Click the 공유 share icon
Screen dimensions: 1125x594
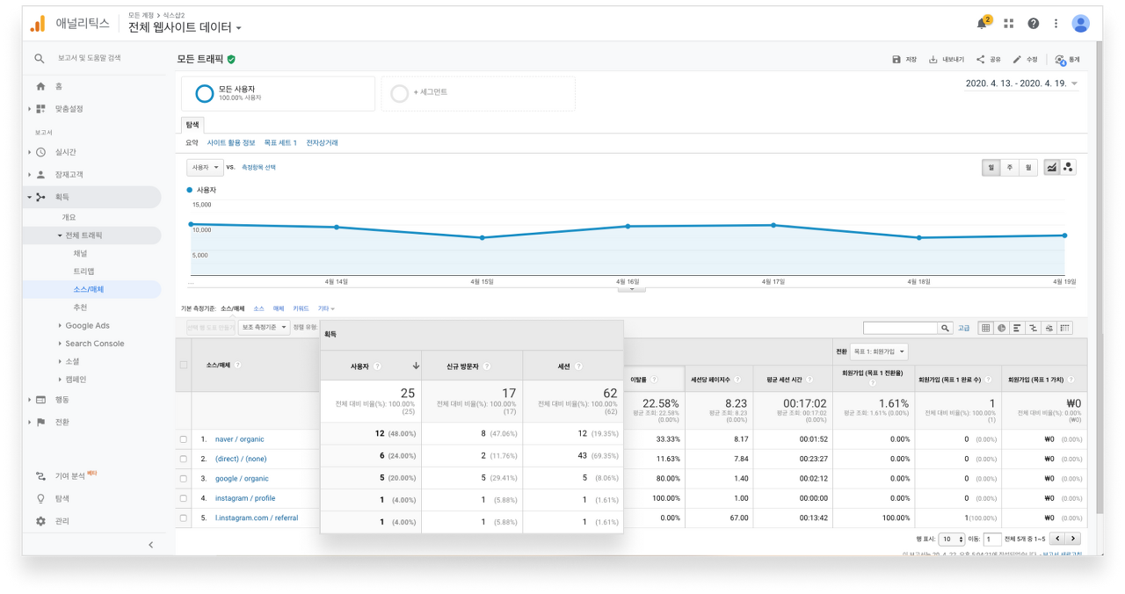(980, 60)
